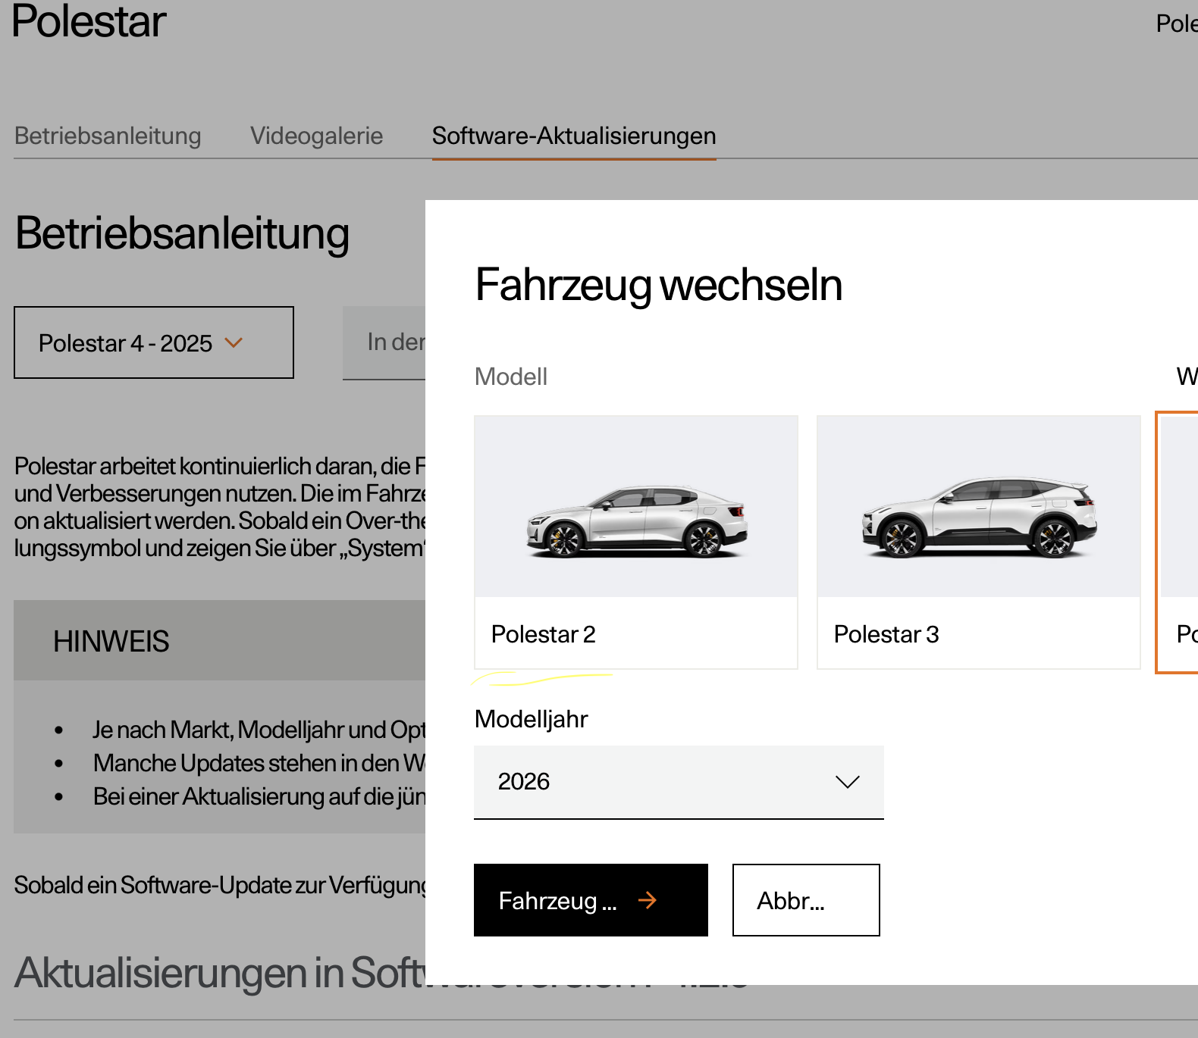This screenshot has height=1038, width=1198.
Task: Switch to the Videogalerie tab
Action: pos(317,136)
